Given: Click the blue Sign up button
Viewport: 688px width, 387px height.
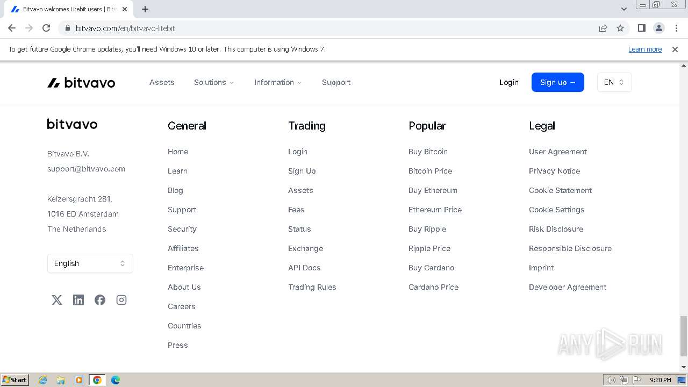Looking at the screenshot, I should 558,82.
